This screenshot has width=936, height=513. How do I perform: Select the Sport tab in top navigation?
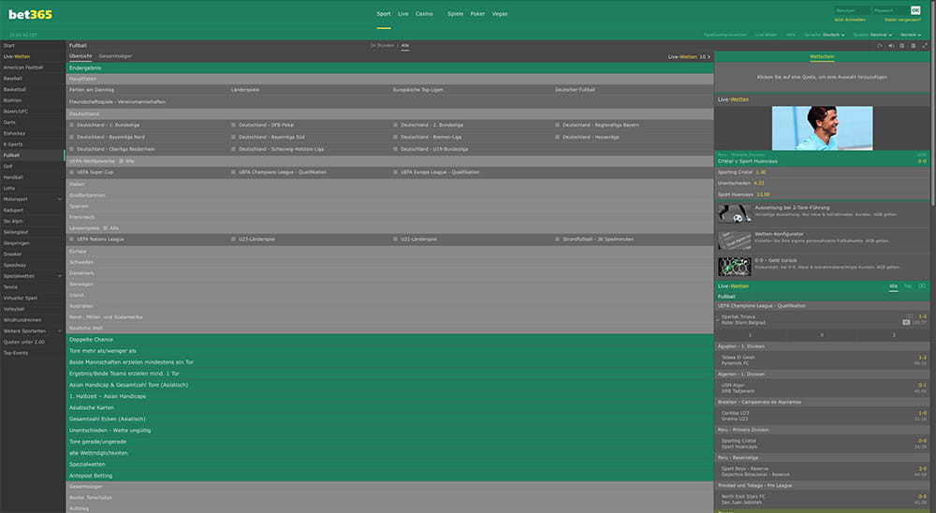coord(383,14)
